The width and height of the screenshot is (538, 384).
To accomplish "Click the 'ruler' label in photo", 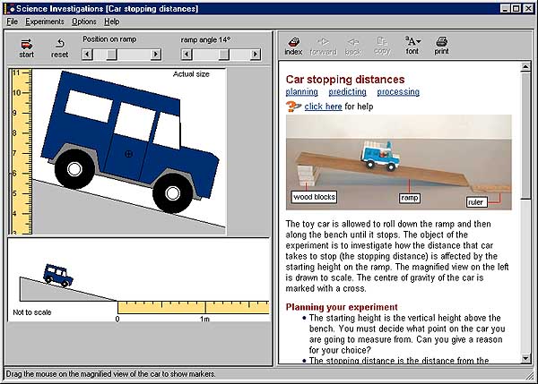I will 476,202.
